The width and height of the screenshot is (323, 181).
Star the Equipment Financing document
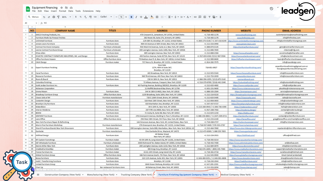pyautogui.click(x=62, y=8)
